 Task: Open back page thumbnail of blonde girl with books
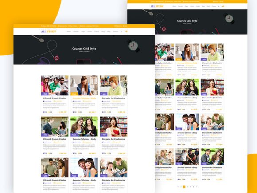click(x=164, y=157)
